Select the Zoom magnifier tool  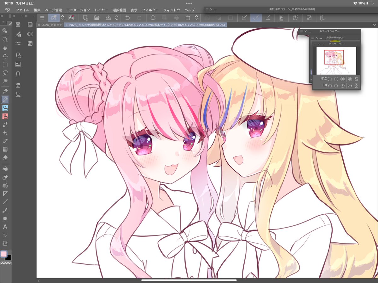click(x=5, y=40)
